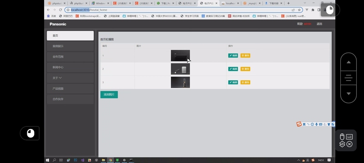Click the yellow 删除 button for row 2
Screen dimensions: 364x163
point(245,69)
